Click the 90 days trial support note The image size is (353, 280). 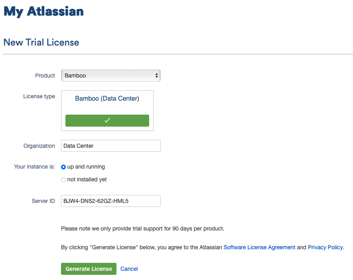142,229
